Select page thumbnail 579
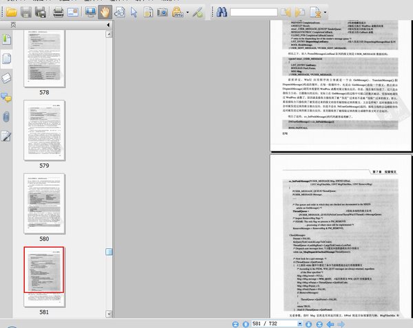 [x=44, y=130]
